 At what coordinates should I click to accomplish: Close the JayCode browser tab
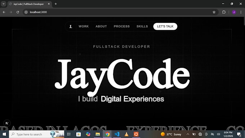click(49, 4)
